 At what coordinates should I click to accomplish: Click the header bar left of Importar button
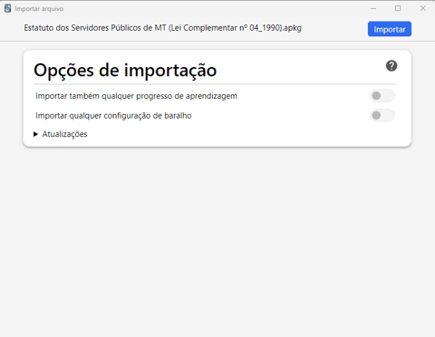click(x=334, y=29)
